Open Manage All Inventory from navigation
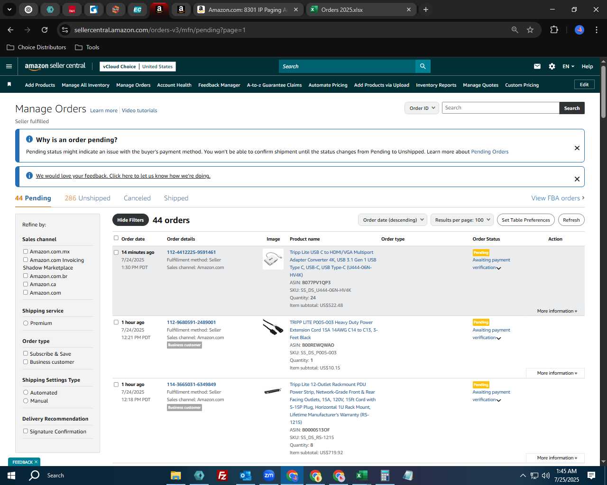 (x=85, y=85)
